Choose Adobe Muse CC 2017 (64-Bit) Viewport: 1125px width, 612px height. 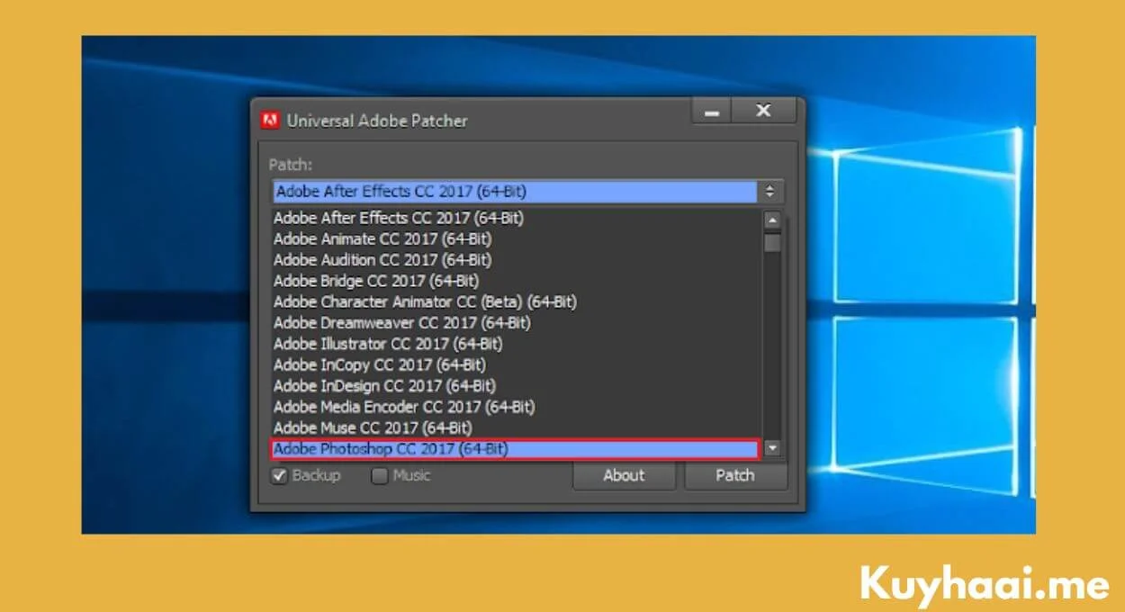517,427
